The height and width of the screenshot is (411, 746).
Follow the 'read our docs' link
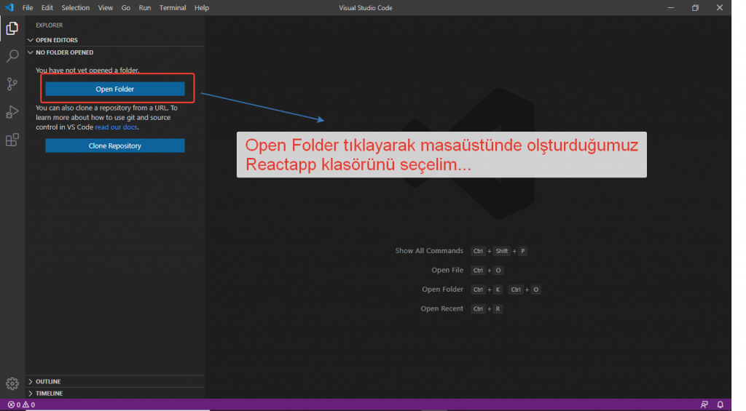click(116, 127)
